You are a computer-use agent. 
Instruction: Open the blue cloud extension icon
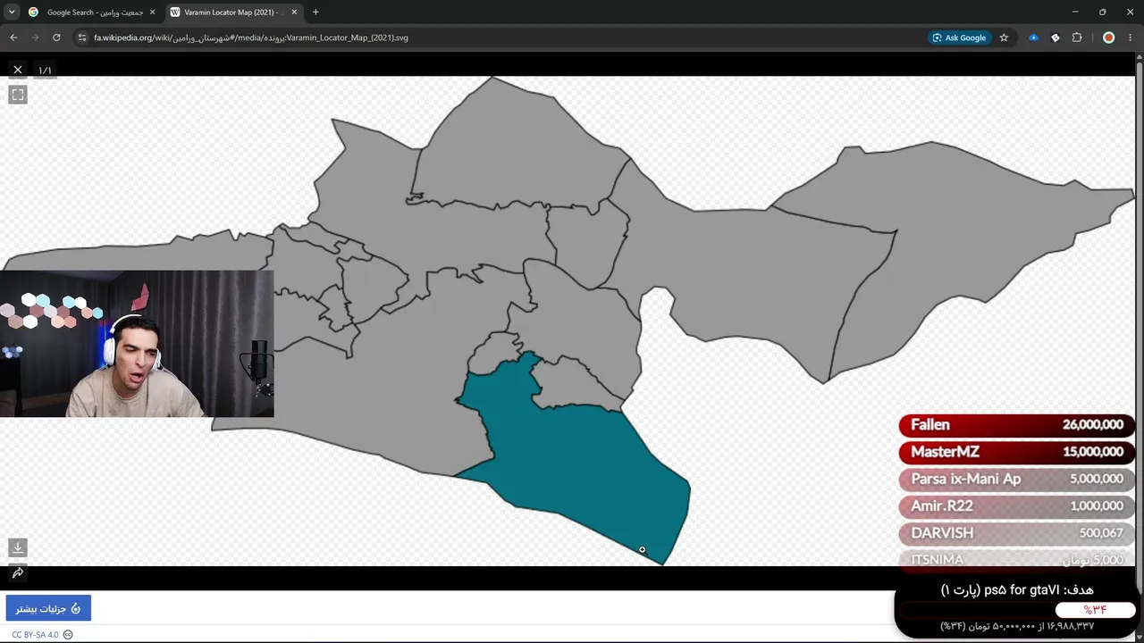click(x=1034, y=38)
